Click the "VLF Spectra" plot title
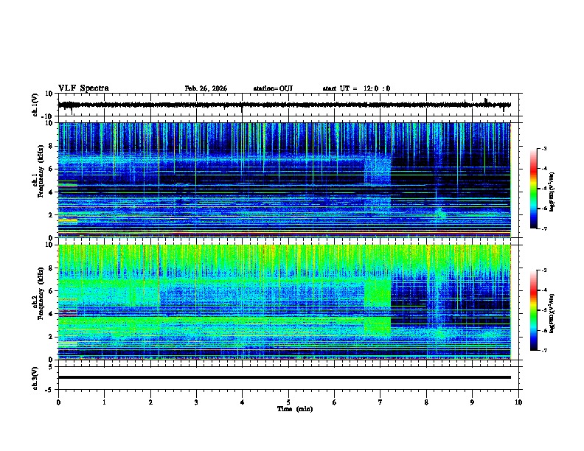 [x=83, y=88]
